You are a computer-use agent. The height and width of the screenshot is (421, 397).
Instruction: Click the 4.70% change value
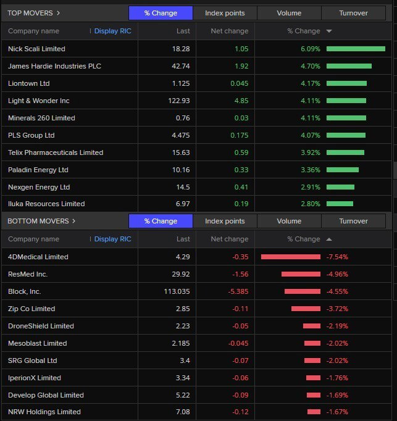click(x=310, y=66)
